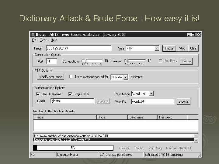
Task: Expand the Type FTP dropdown
Action: [x=157, y=48]
